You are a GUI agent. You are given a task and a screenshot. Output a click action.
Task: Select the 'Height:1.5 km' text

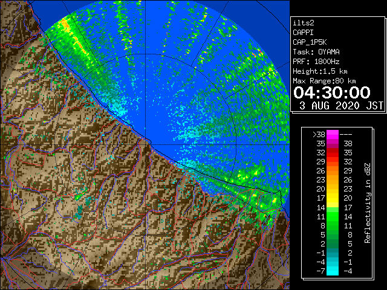click(x=320, y=71)
